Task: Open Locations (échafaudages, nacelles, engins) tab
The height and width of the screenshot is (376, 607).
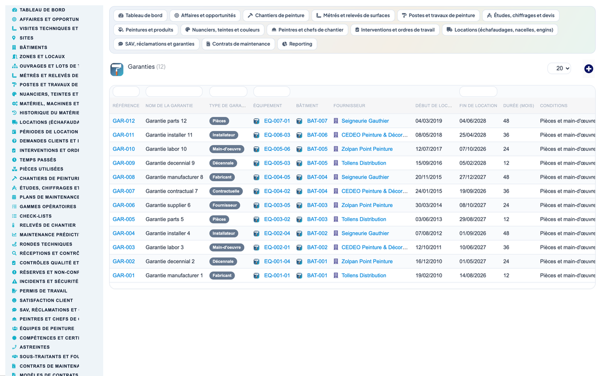Action: tap(500, 30)
